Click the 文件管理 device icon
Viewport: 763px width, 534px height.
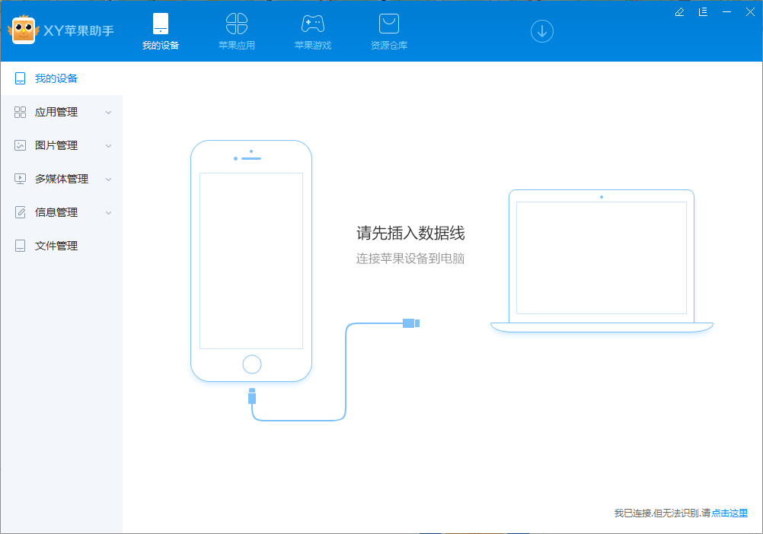pyautogui.click(x=20, y=246)
